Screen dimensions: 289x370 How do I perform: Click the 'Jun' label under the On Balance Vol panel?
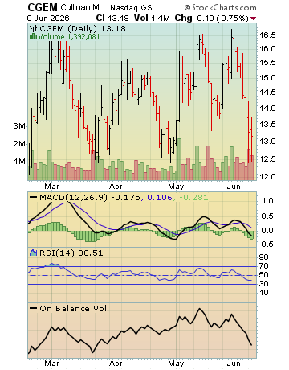(x=234, y=364)
